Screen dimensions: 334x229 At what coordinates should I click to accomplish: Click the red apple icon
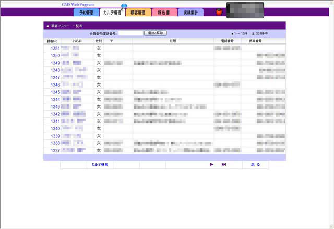(219, 11)
